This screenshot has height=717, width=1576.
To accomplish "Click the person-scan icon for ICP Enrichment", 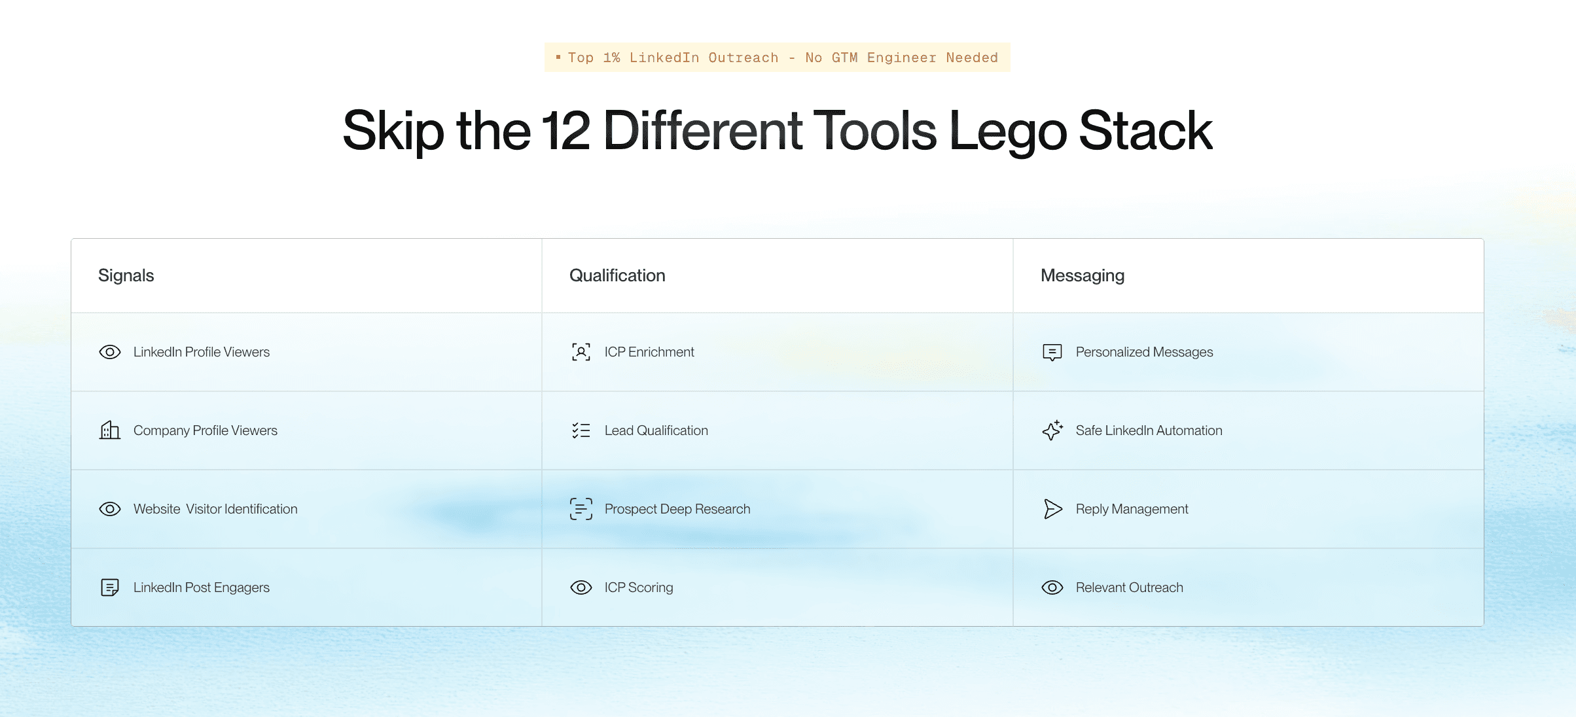I will (581, 352).
